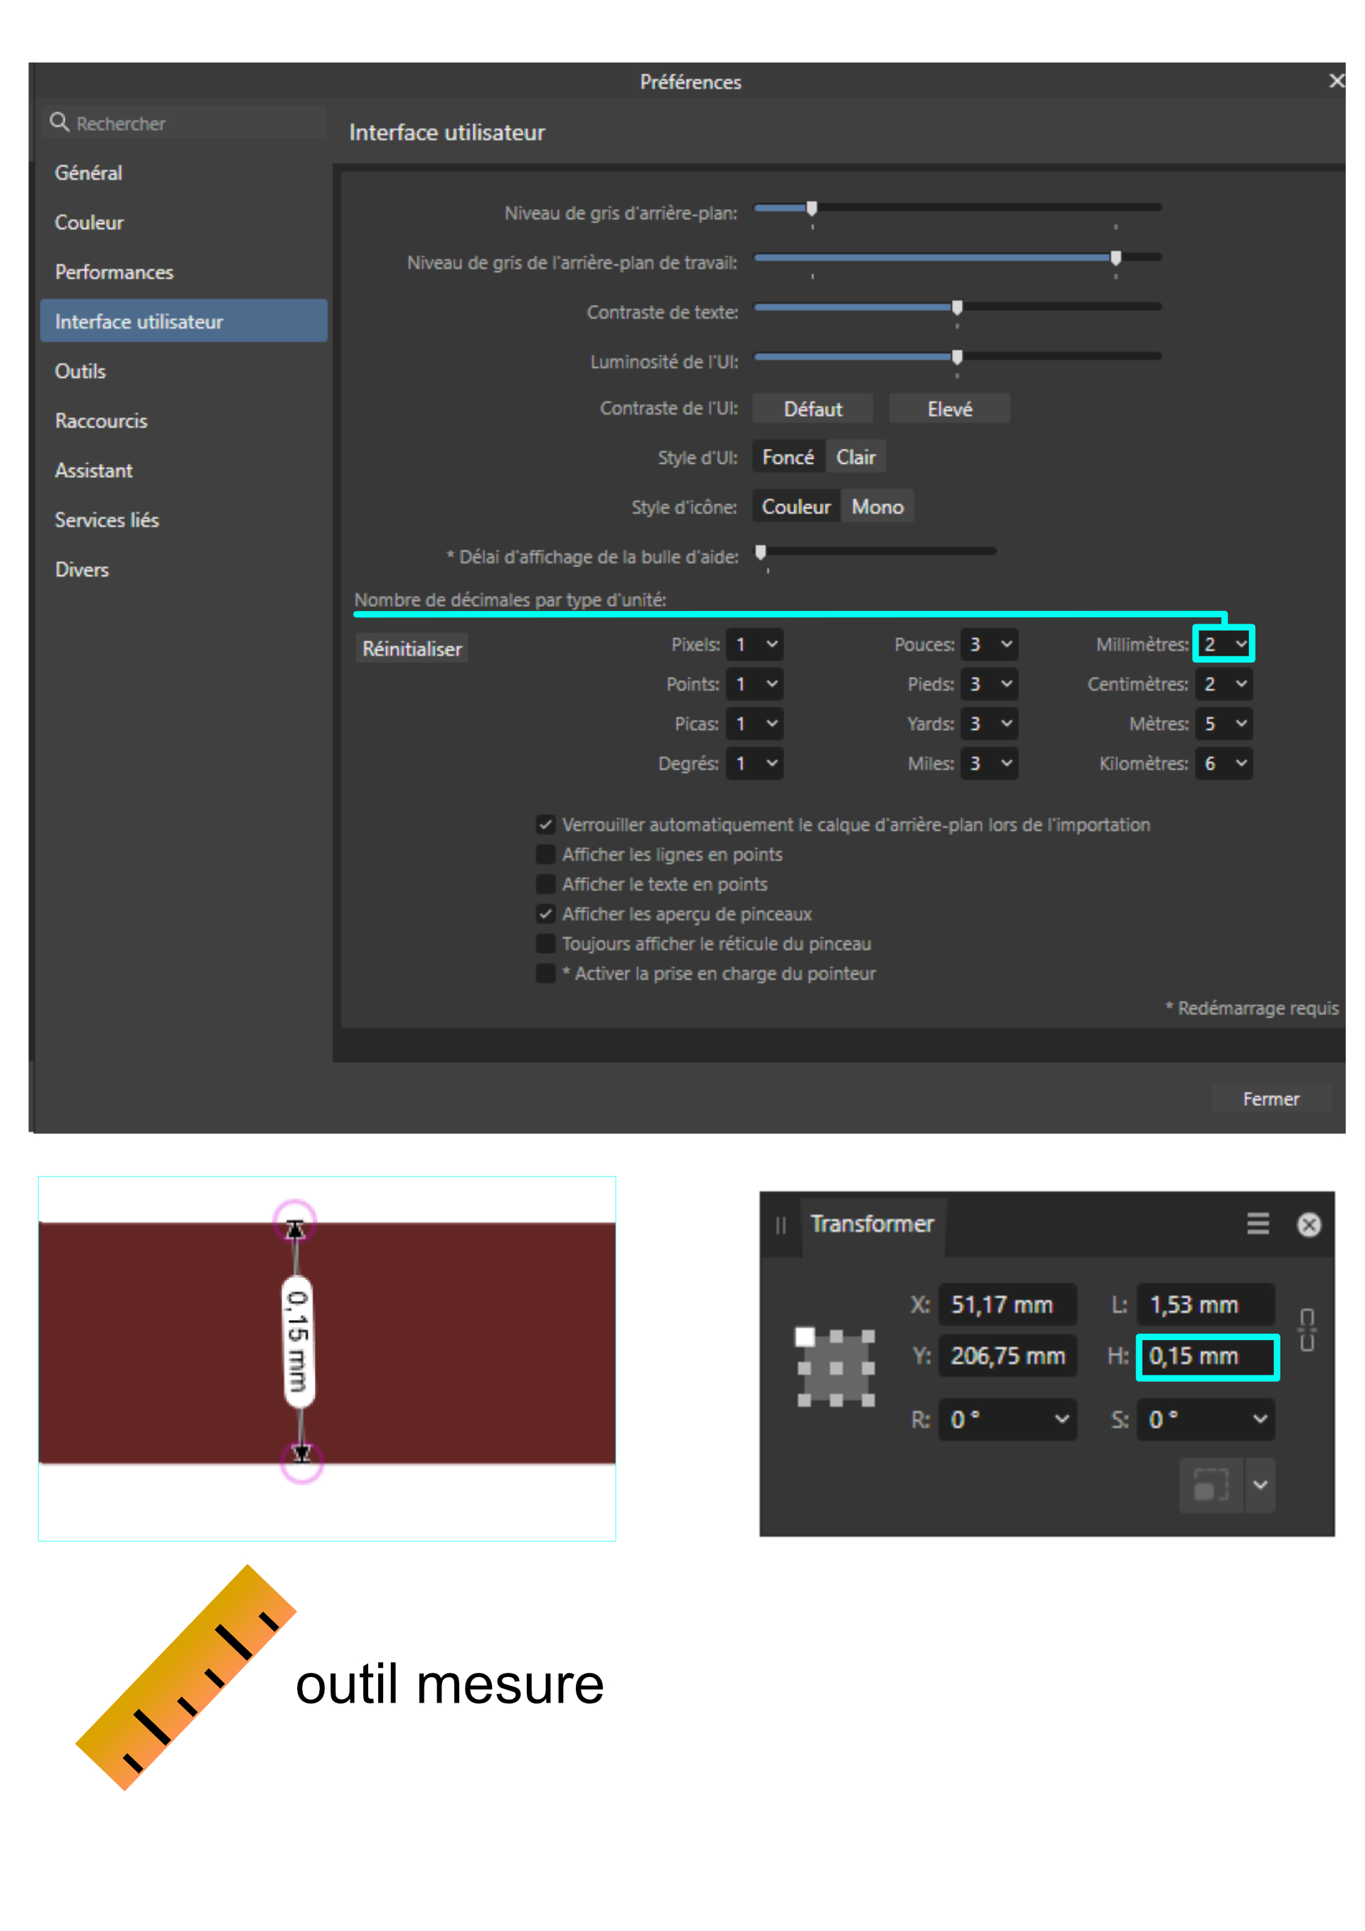The width and height of the screenshot is (1365, 1931).
Task: Enable Afficher les lignes en points
Action: click(545, 854)
